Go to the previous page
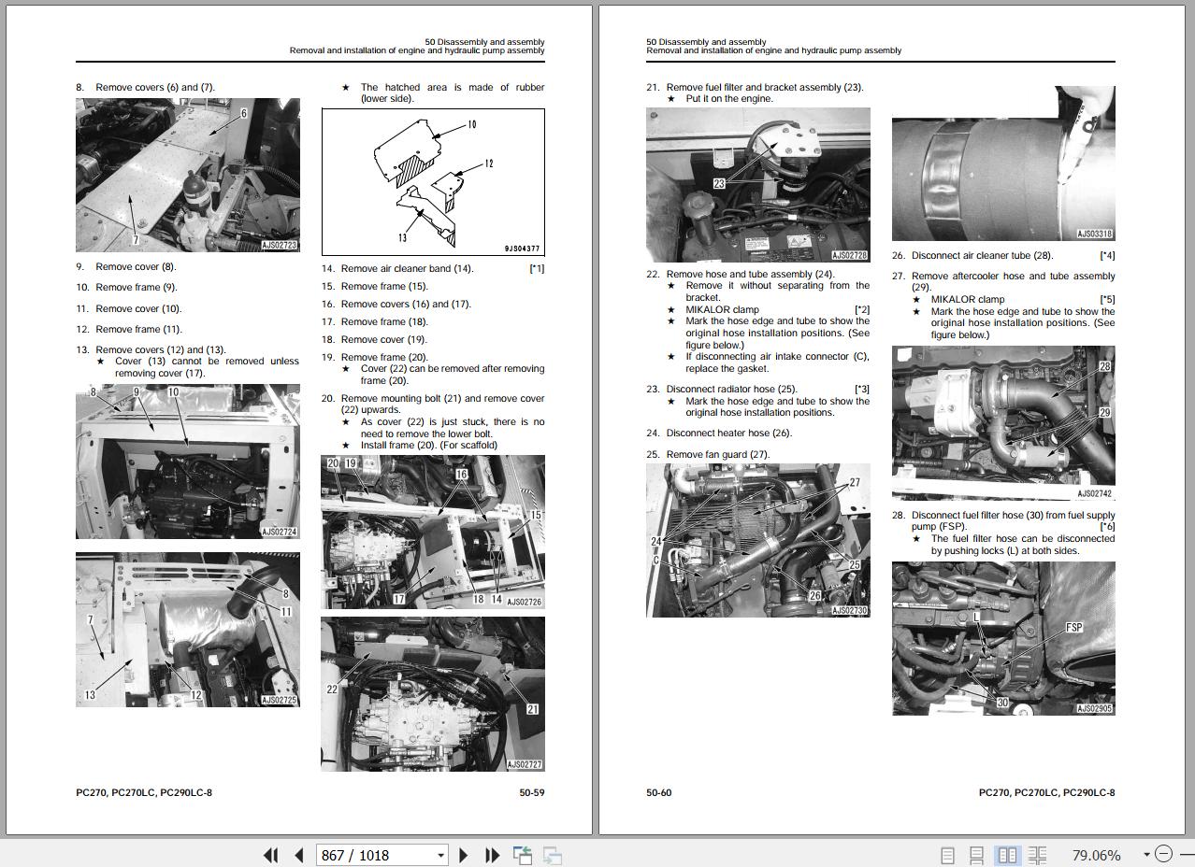 [299, 855]
